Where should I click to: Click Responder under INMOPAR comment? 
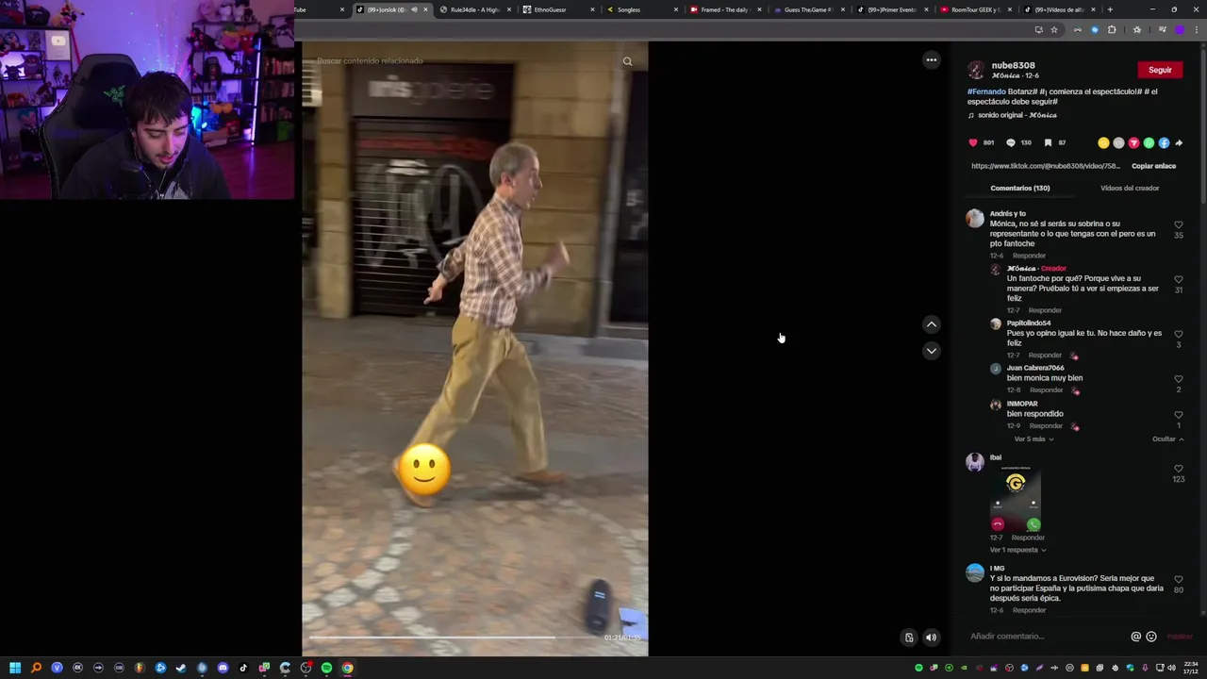tap(1045, 426)
